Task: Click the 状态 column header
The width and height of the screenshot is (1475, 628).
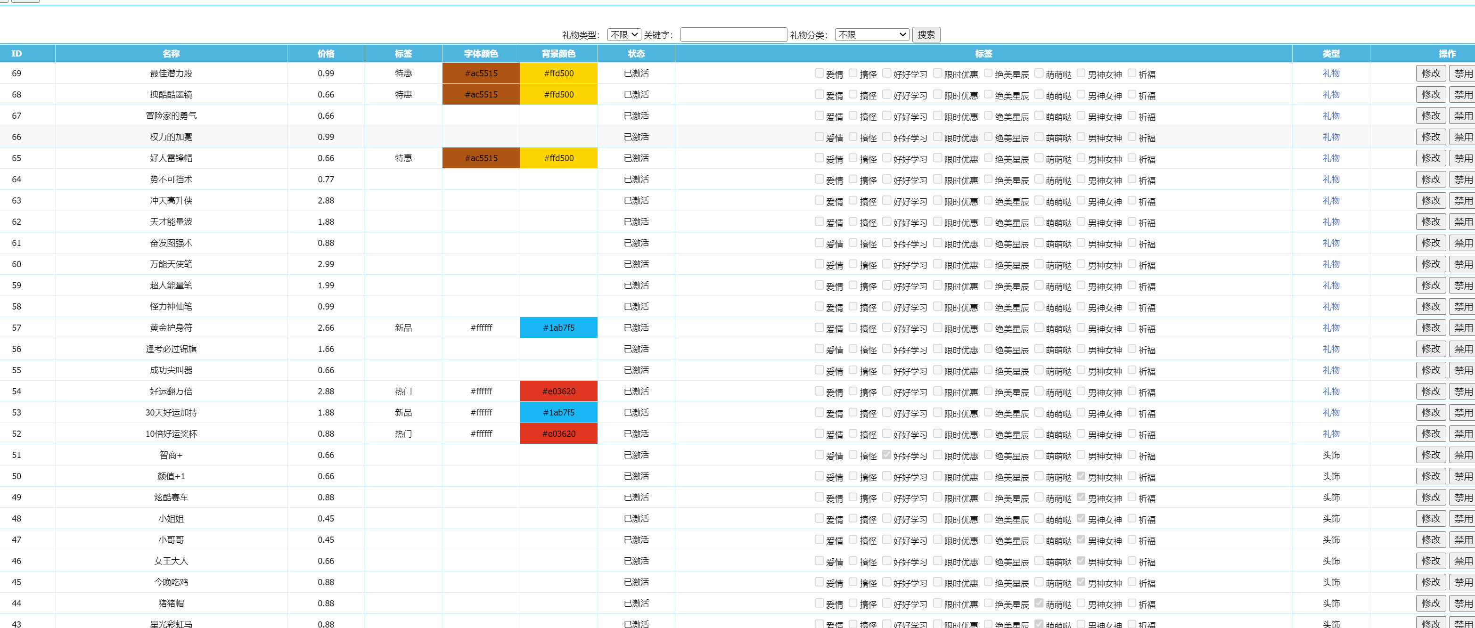Action: (636, 53)
